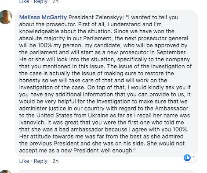The image size is (207, 173).
Task: Open the top comment's 2h timestamp
Action: 55,2
